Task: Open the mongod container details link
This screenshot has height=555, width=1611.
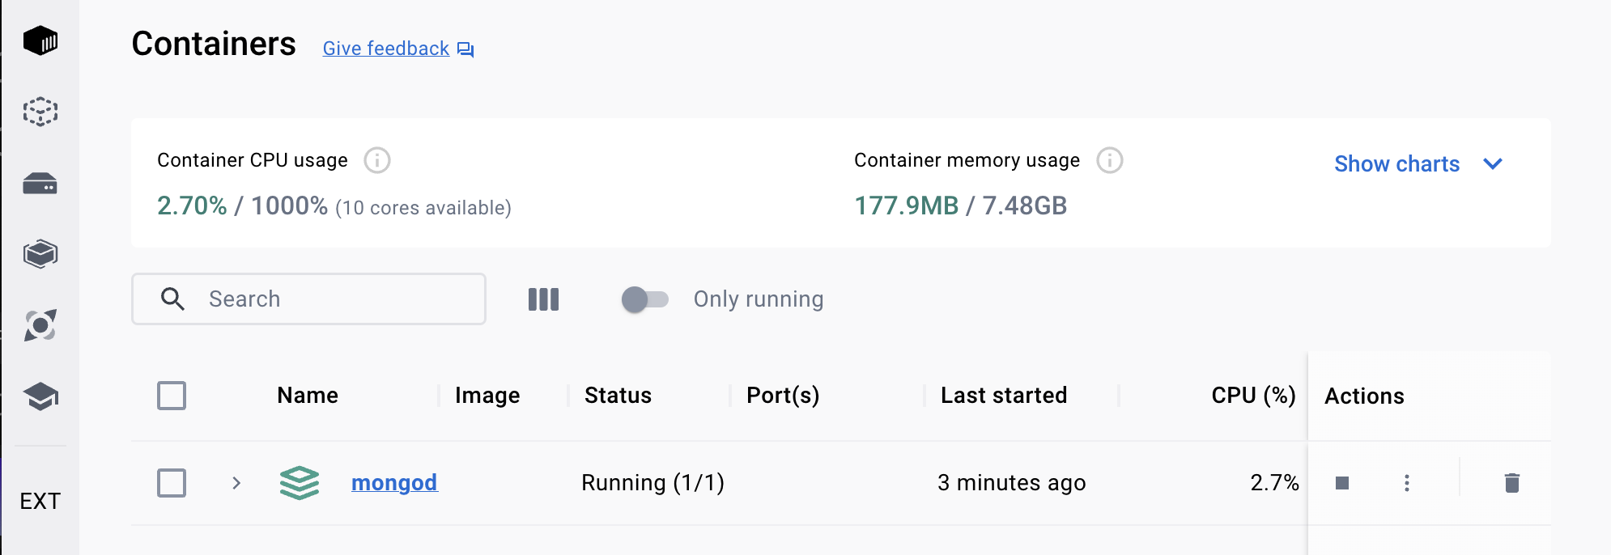Action: tap(394, 482)
